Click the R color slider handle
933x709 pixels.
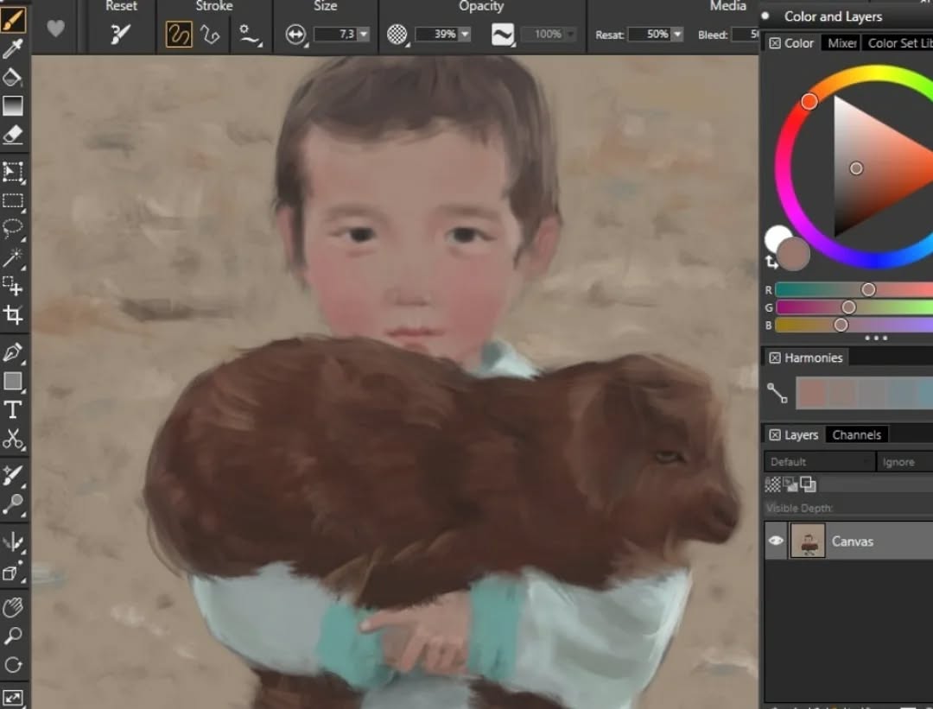click(868, 289)
